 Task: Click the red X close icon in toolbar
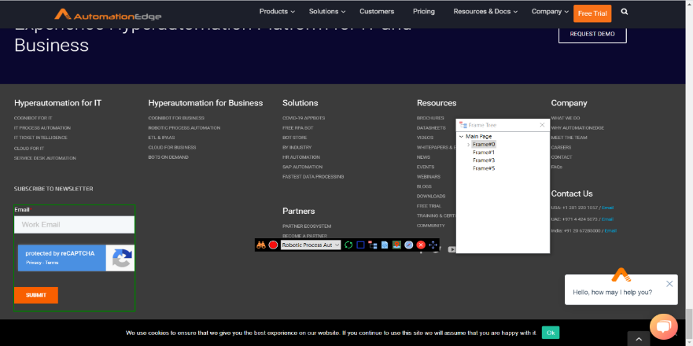(421, 245)
